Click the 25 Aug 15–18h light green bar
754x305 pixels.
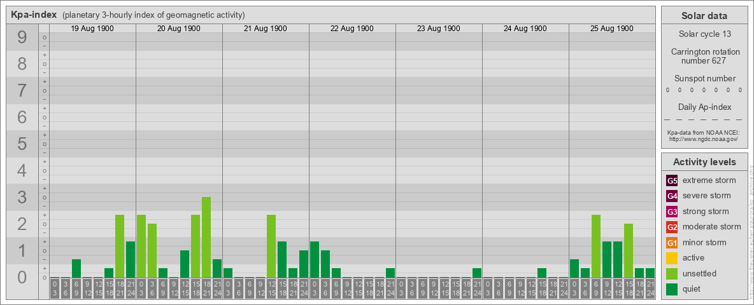(x=628, y=251)
